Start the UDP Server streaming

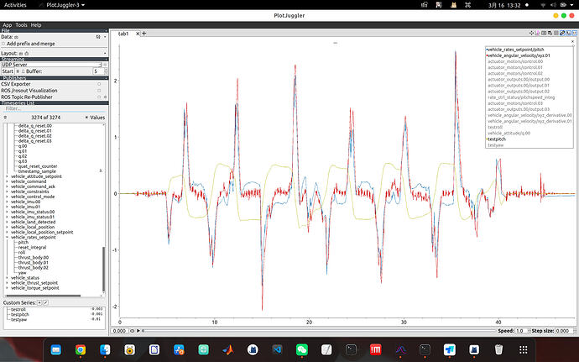pyautogui.click(x=8, y=71)
